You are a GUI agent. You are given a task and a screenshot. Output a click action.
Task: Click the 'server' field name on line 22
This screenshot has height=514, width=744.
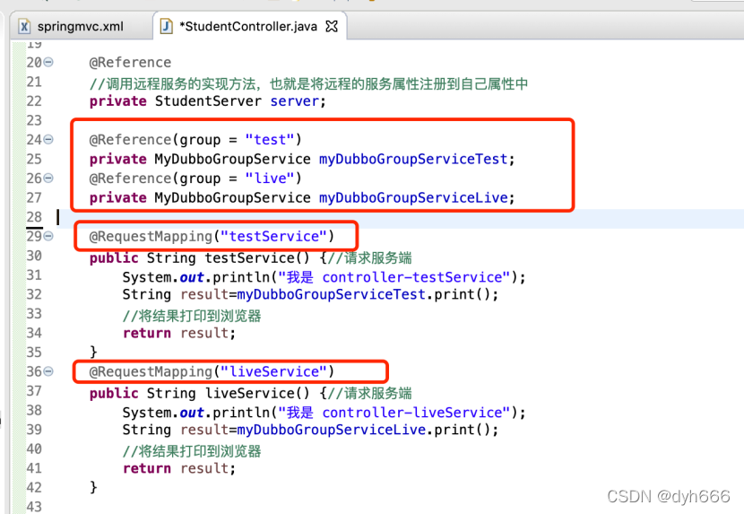pyautogui.click(x=295, y=101)
